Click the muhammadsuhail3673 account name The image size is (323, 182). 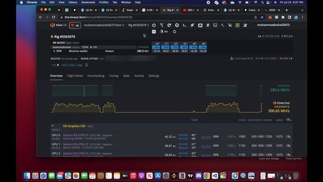(274, 25)
